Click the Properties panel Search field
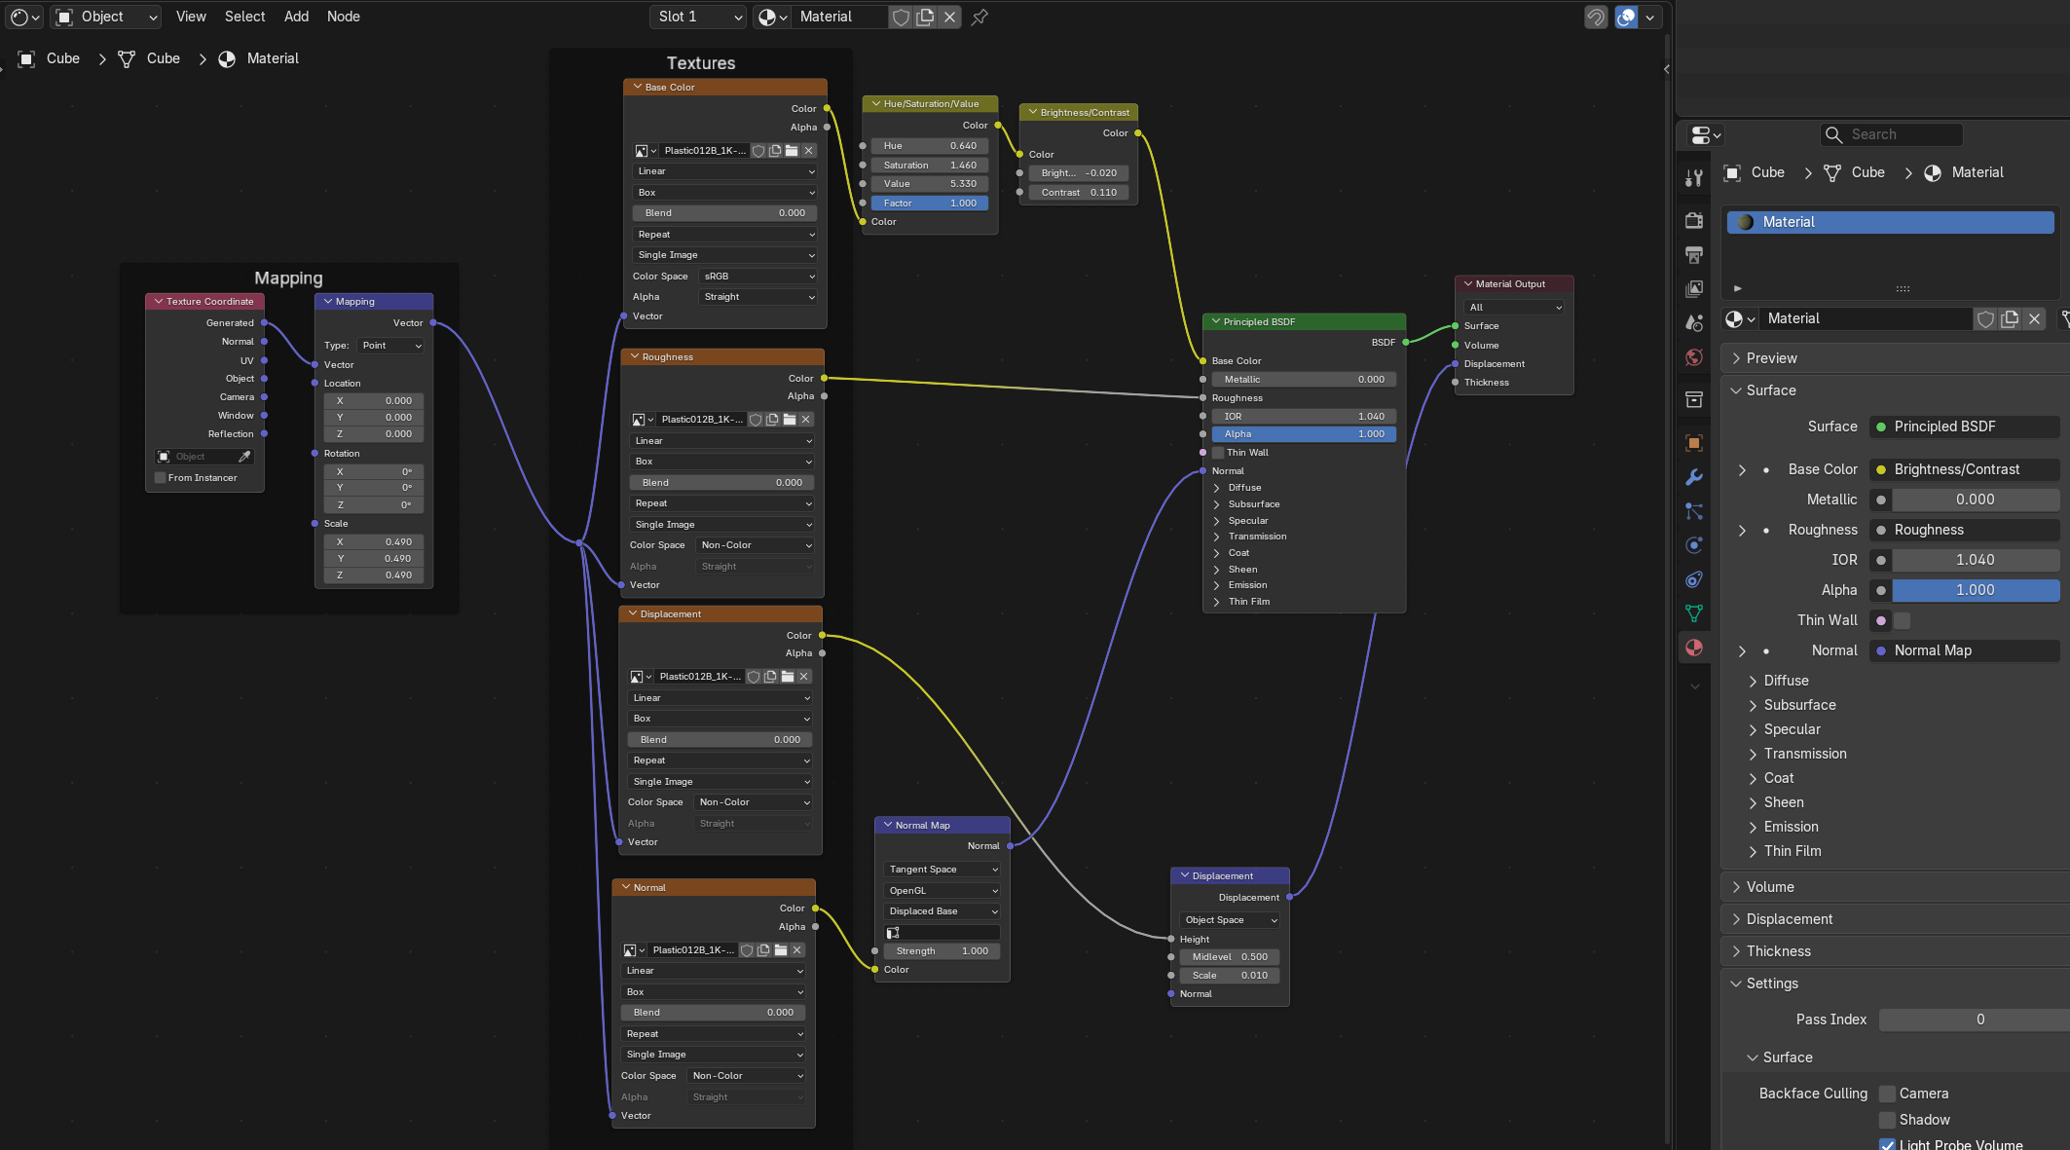This screenshot has width=2070, height=1150. pyautogui.click(x=1891, y=134)
